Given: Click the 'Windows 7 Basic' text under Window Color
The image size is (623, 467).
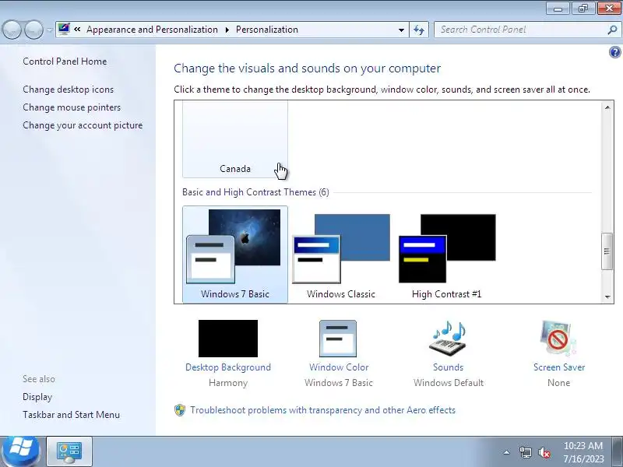Looking at the screenshot, I should click(x=339, y=383).
